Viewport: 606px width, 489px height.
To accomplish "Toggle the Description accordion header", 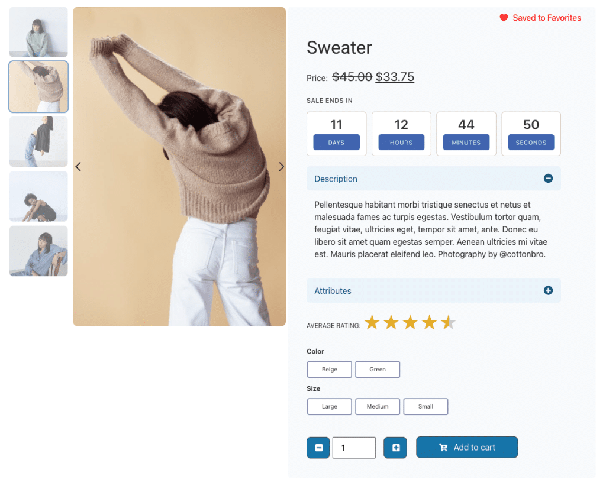I will (x=434, y=179).
